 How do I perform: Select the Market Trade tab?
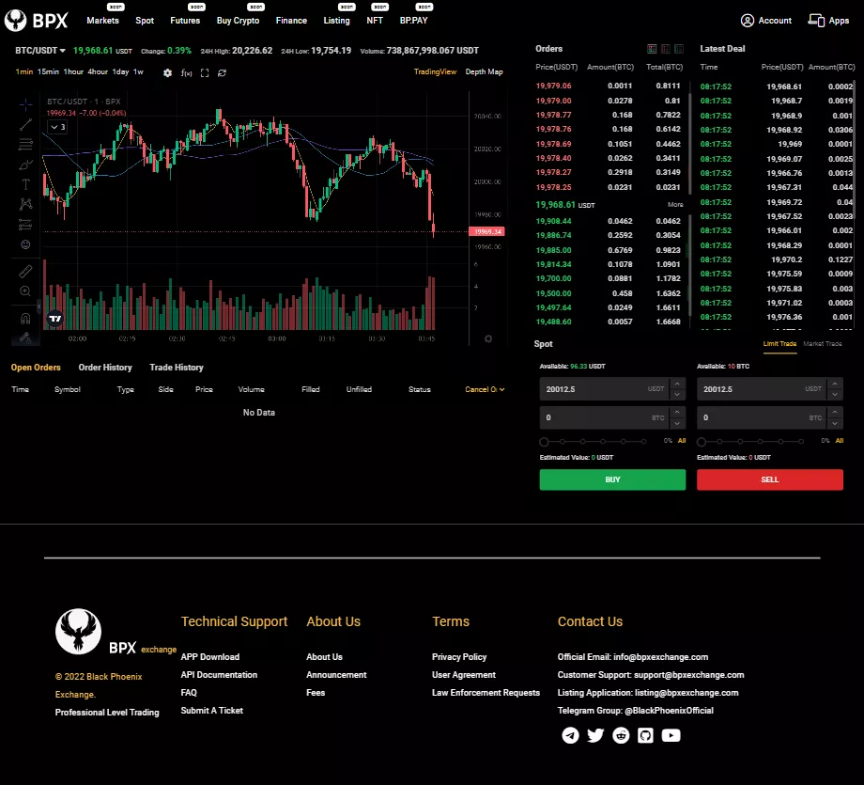click(x=822, y=344)
